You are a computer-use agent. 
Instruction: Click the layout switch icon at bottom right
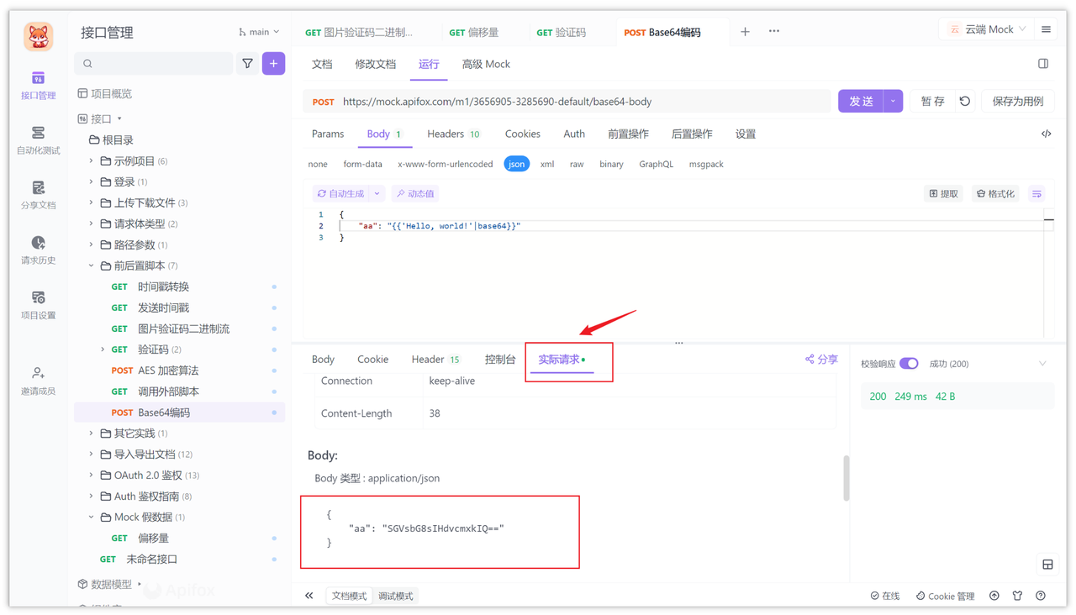tap(1047, 565)
